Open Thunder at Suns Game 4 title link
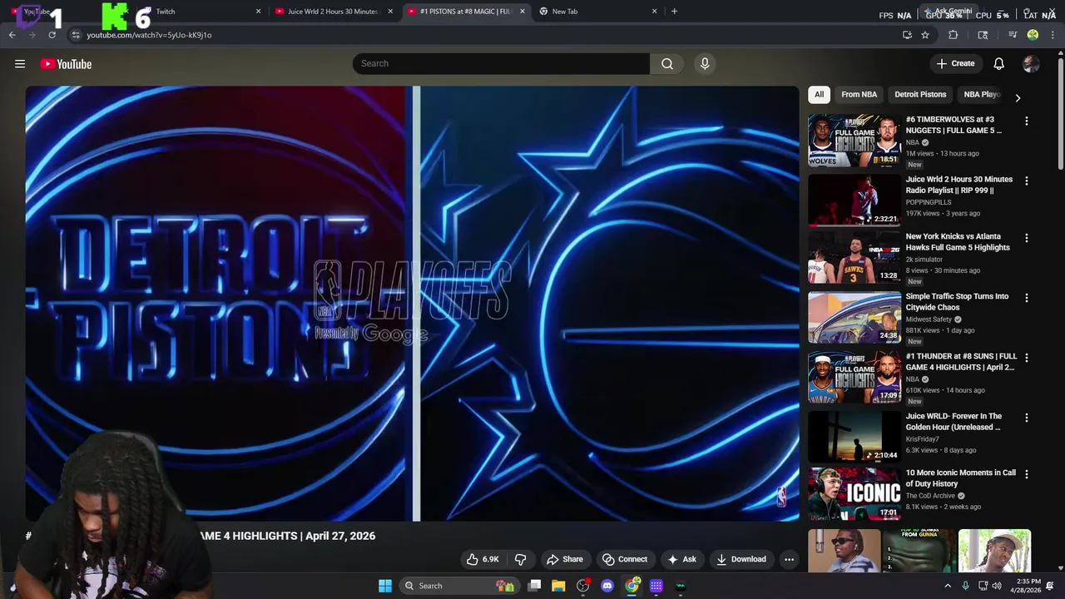The height and width of the screenshot is (599, 1065). coord(961,362)
